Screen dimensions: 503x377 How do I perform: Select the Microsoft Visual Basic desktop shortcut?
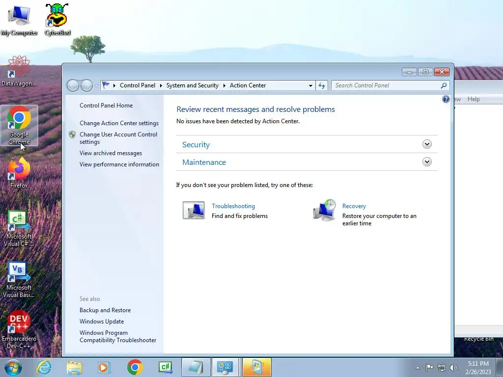19,280
